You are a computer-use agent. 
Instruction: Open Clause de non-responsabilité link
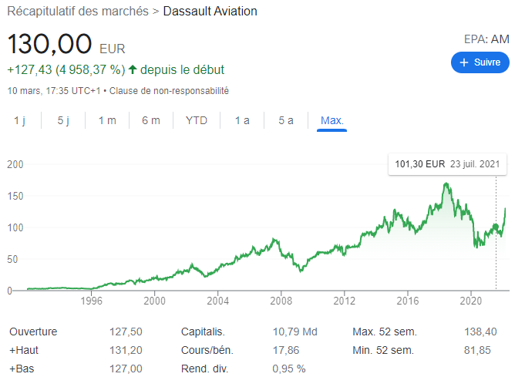pyautogui.click(x=169, y=91)
